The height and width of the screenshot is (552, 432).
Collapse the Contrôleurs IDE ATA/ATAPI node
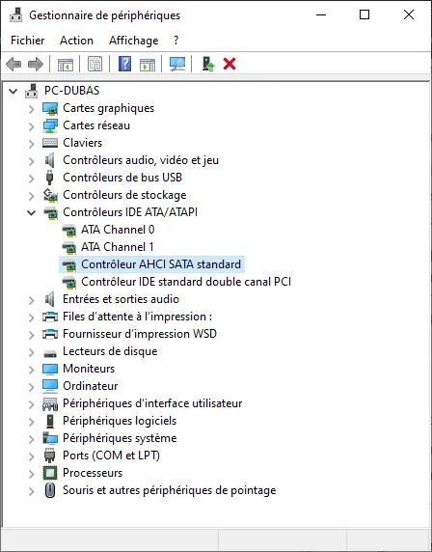click(x=31, y=212)
